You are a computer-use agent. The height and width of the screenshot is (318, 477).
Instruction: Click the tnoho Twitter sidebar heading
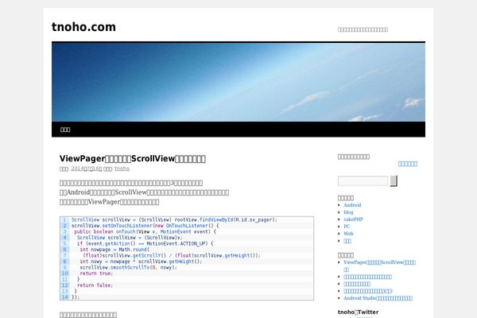(x=358, y=312)
